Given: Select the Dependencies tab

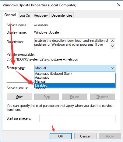Looking at the screenshot, I should [62, 15].
